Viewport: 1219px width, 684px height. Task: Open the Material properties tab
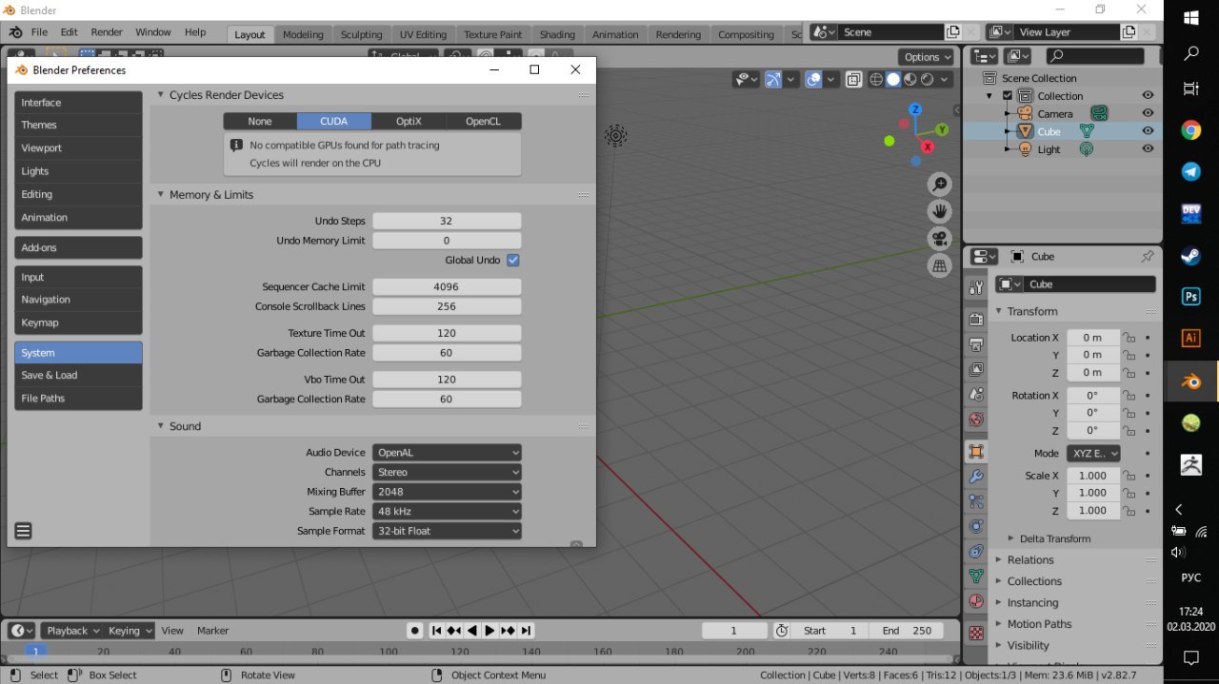(x=976, y=601)
